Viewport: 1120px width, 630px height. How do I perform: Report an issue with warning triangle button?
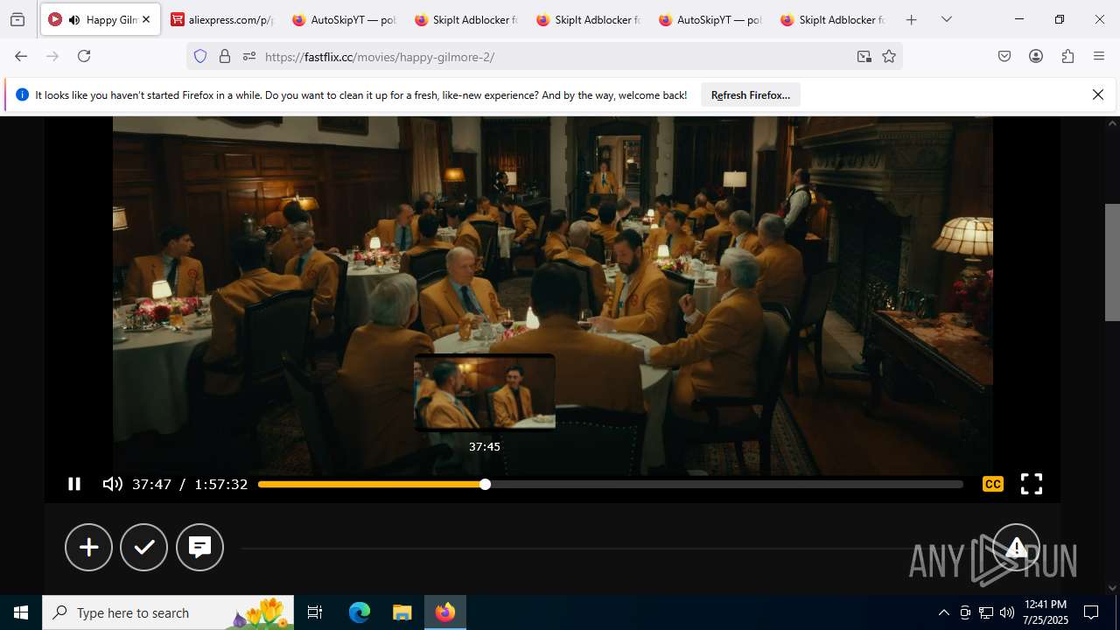[x=1016, y=548]
